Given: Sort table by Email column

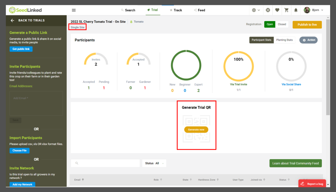Looking at the screenshot, I should point(79,180).
